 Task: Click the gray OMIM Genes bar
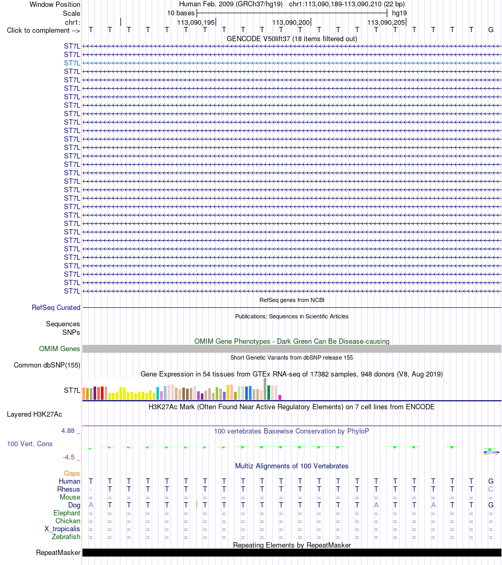pos(292,349)
